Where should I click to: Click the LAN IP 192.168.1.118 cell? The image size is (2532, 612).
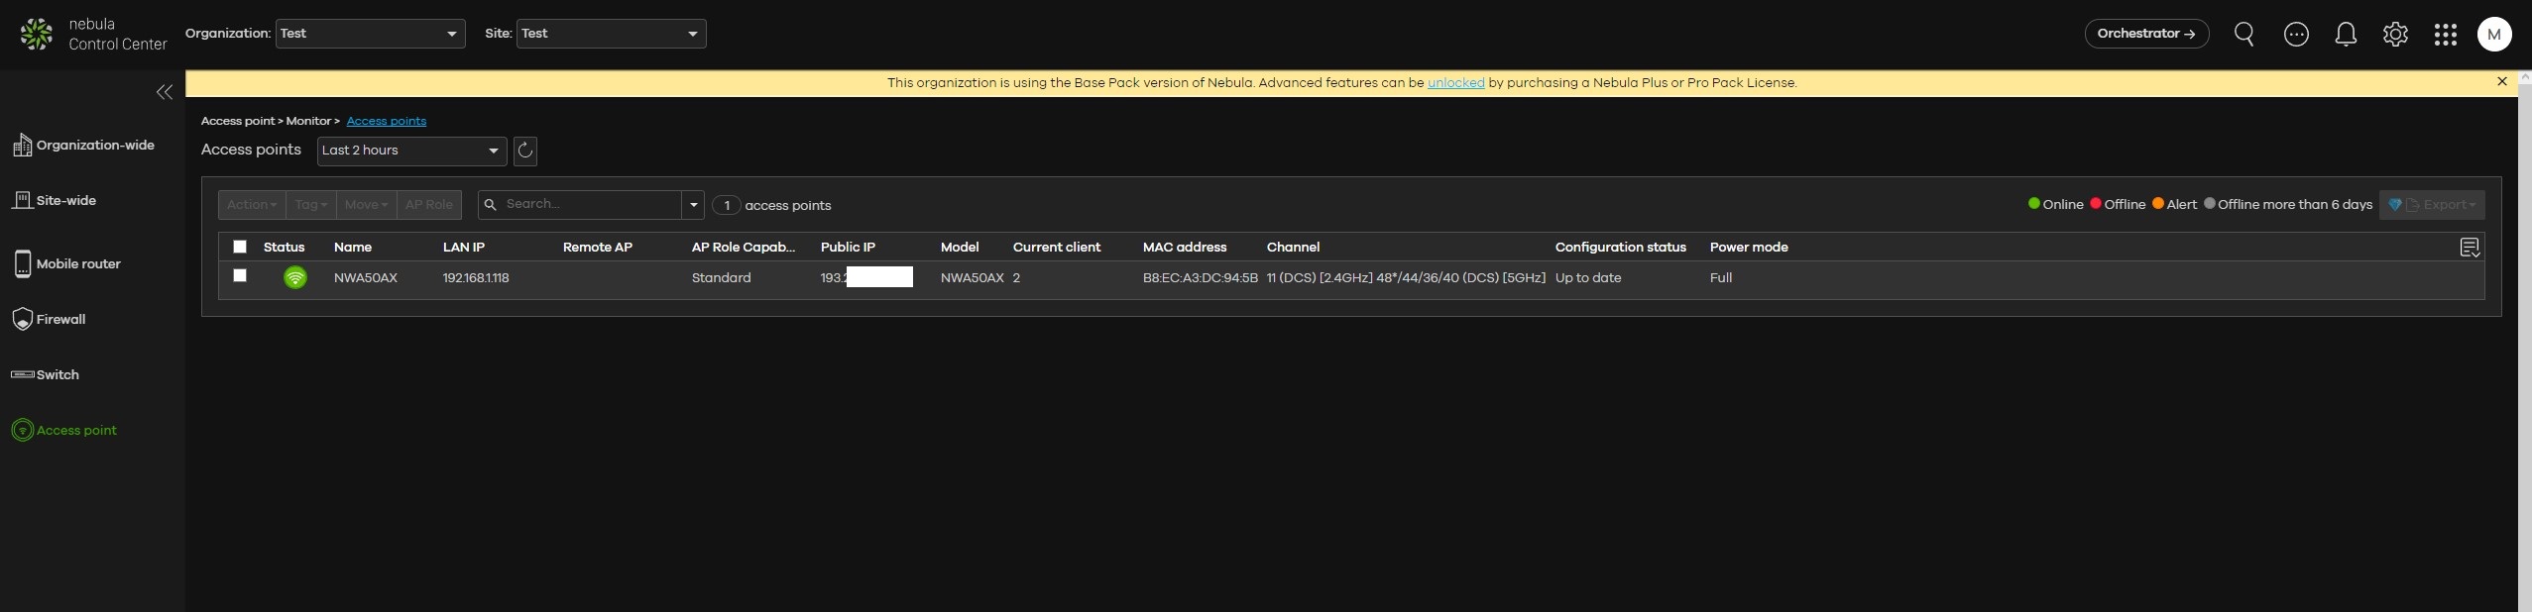(x=476, y=278)
